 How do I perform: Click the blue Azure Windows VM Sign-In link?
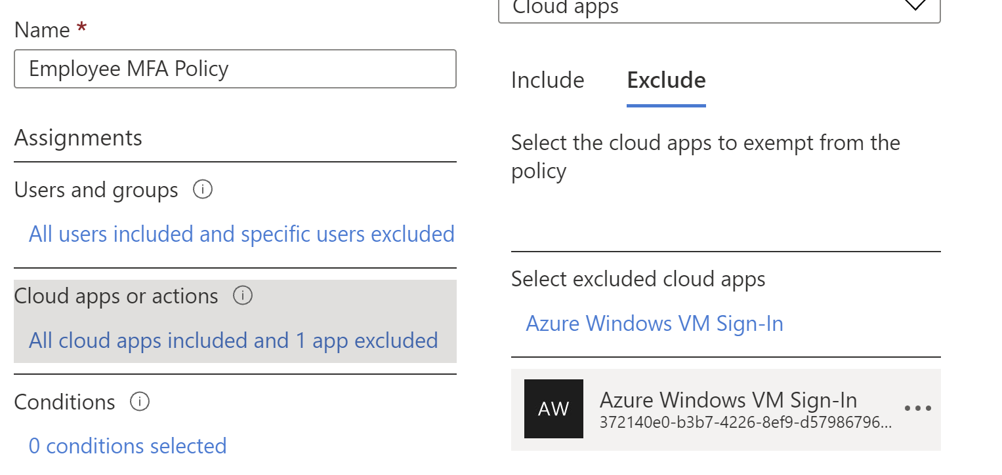click(654, 324)
